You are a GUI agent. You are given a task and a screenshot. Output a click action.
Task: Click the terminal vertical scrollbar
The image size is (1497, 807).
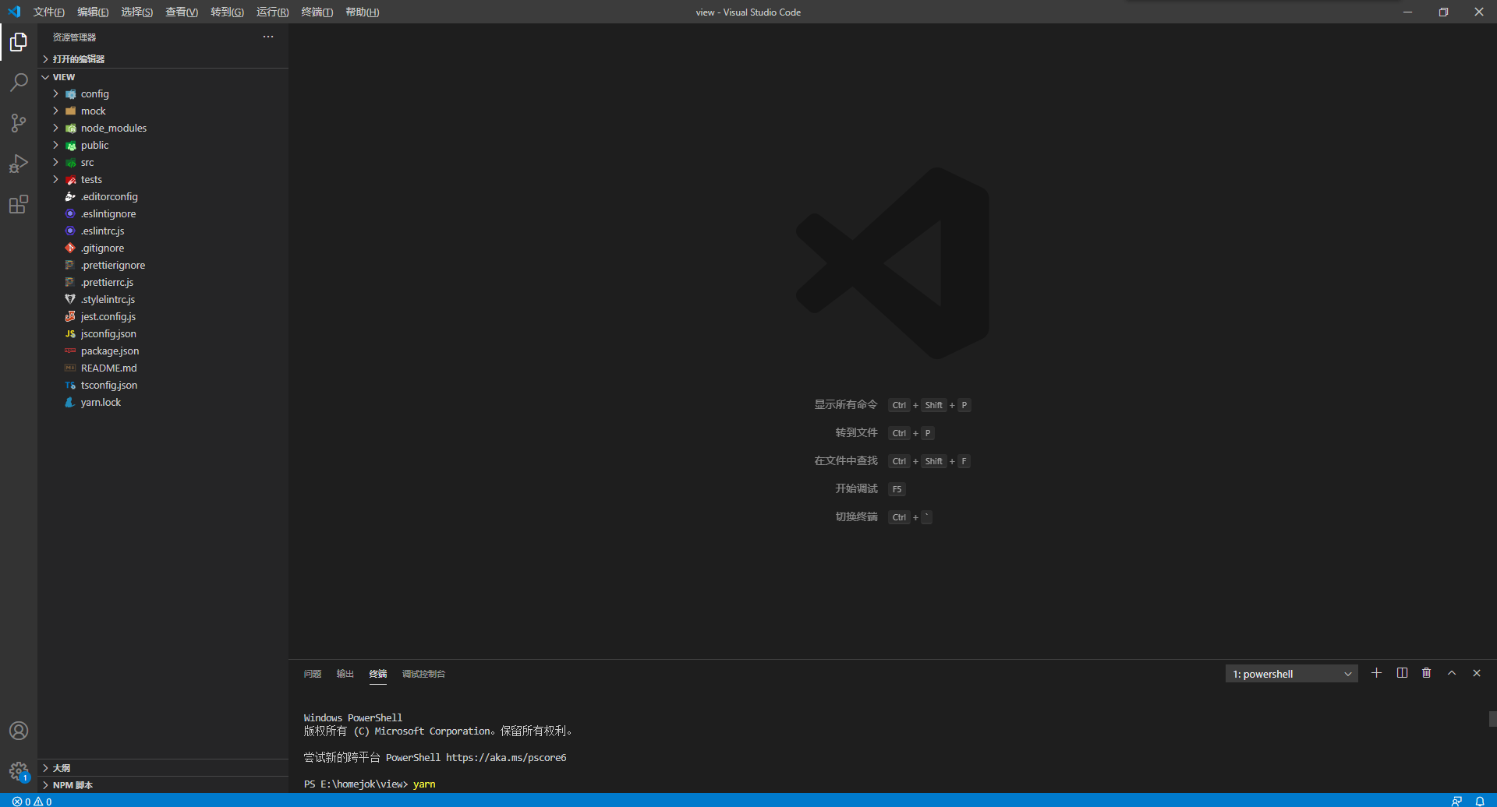pos(1492,718)
